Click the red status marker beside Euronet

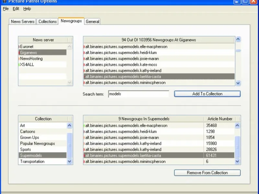coord(19,47)
